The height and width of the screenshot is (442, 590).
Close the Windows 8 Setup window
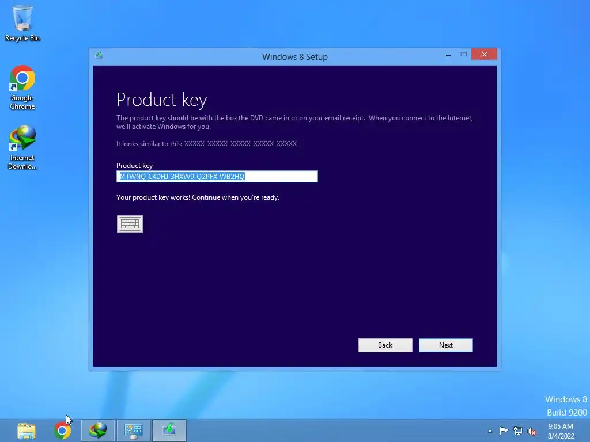[484, 55]
